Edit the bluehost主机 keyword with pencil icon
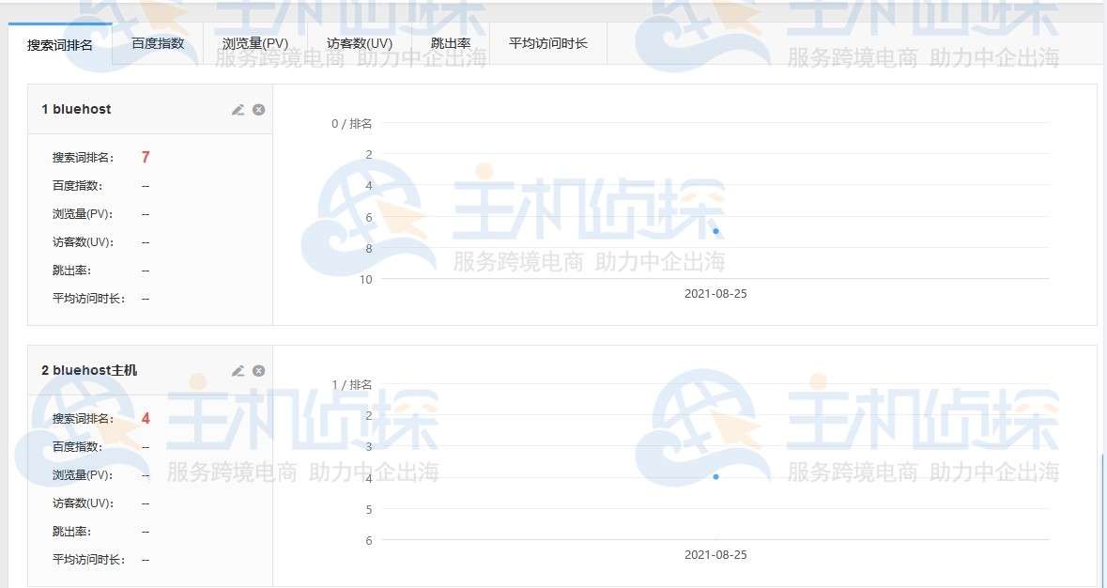 (238, 370)
